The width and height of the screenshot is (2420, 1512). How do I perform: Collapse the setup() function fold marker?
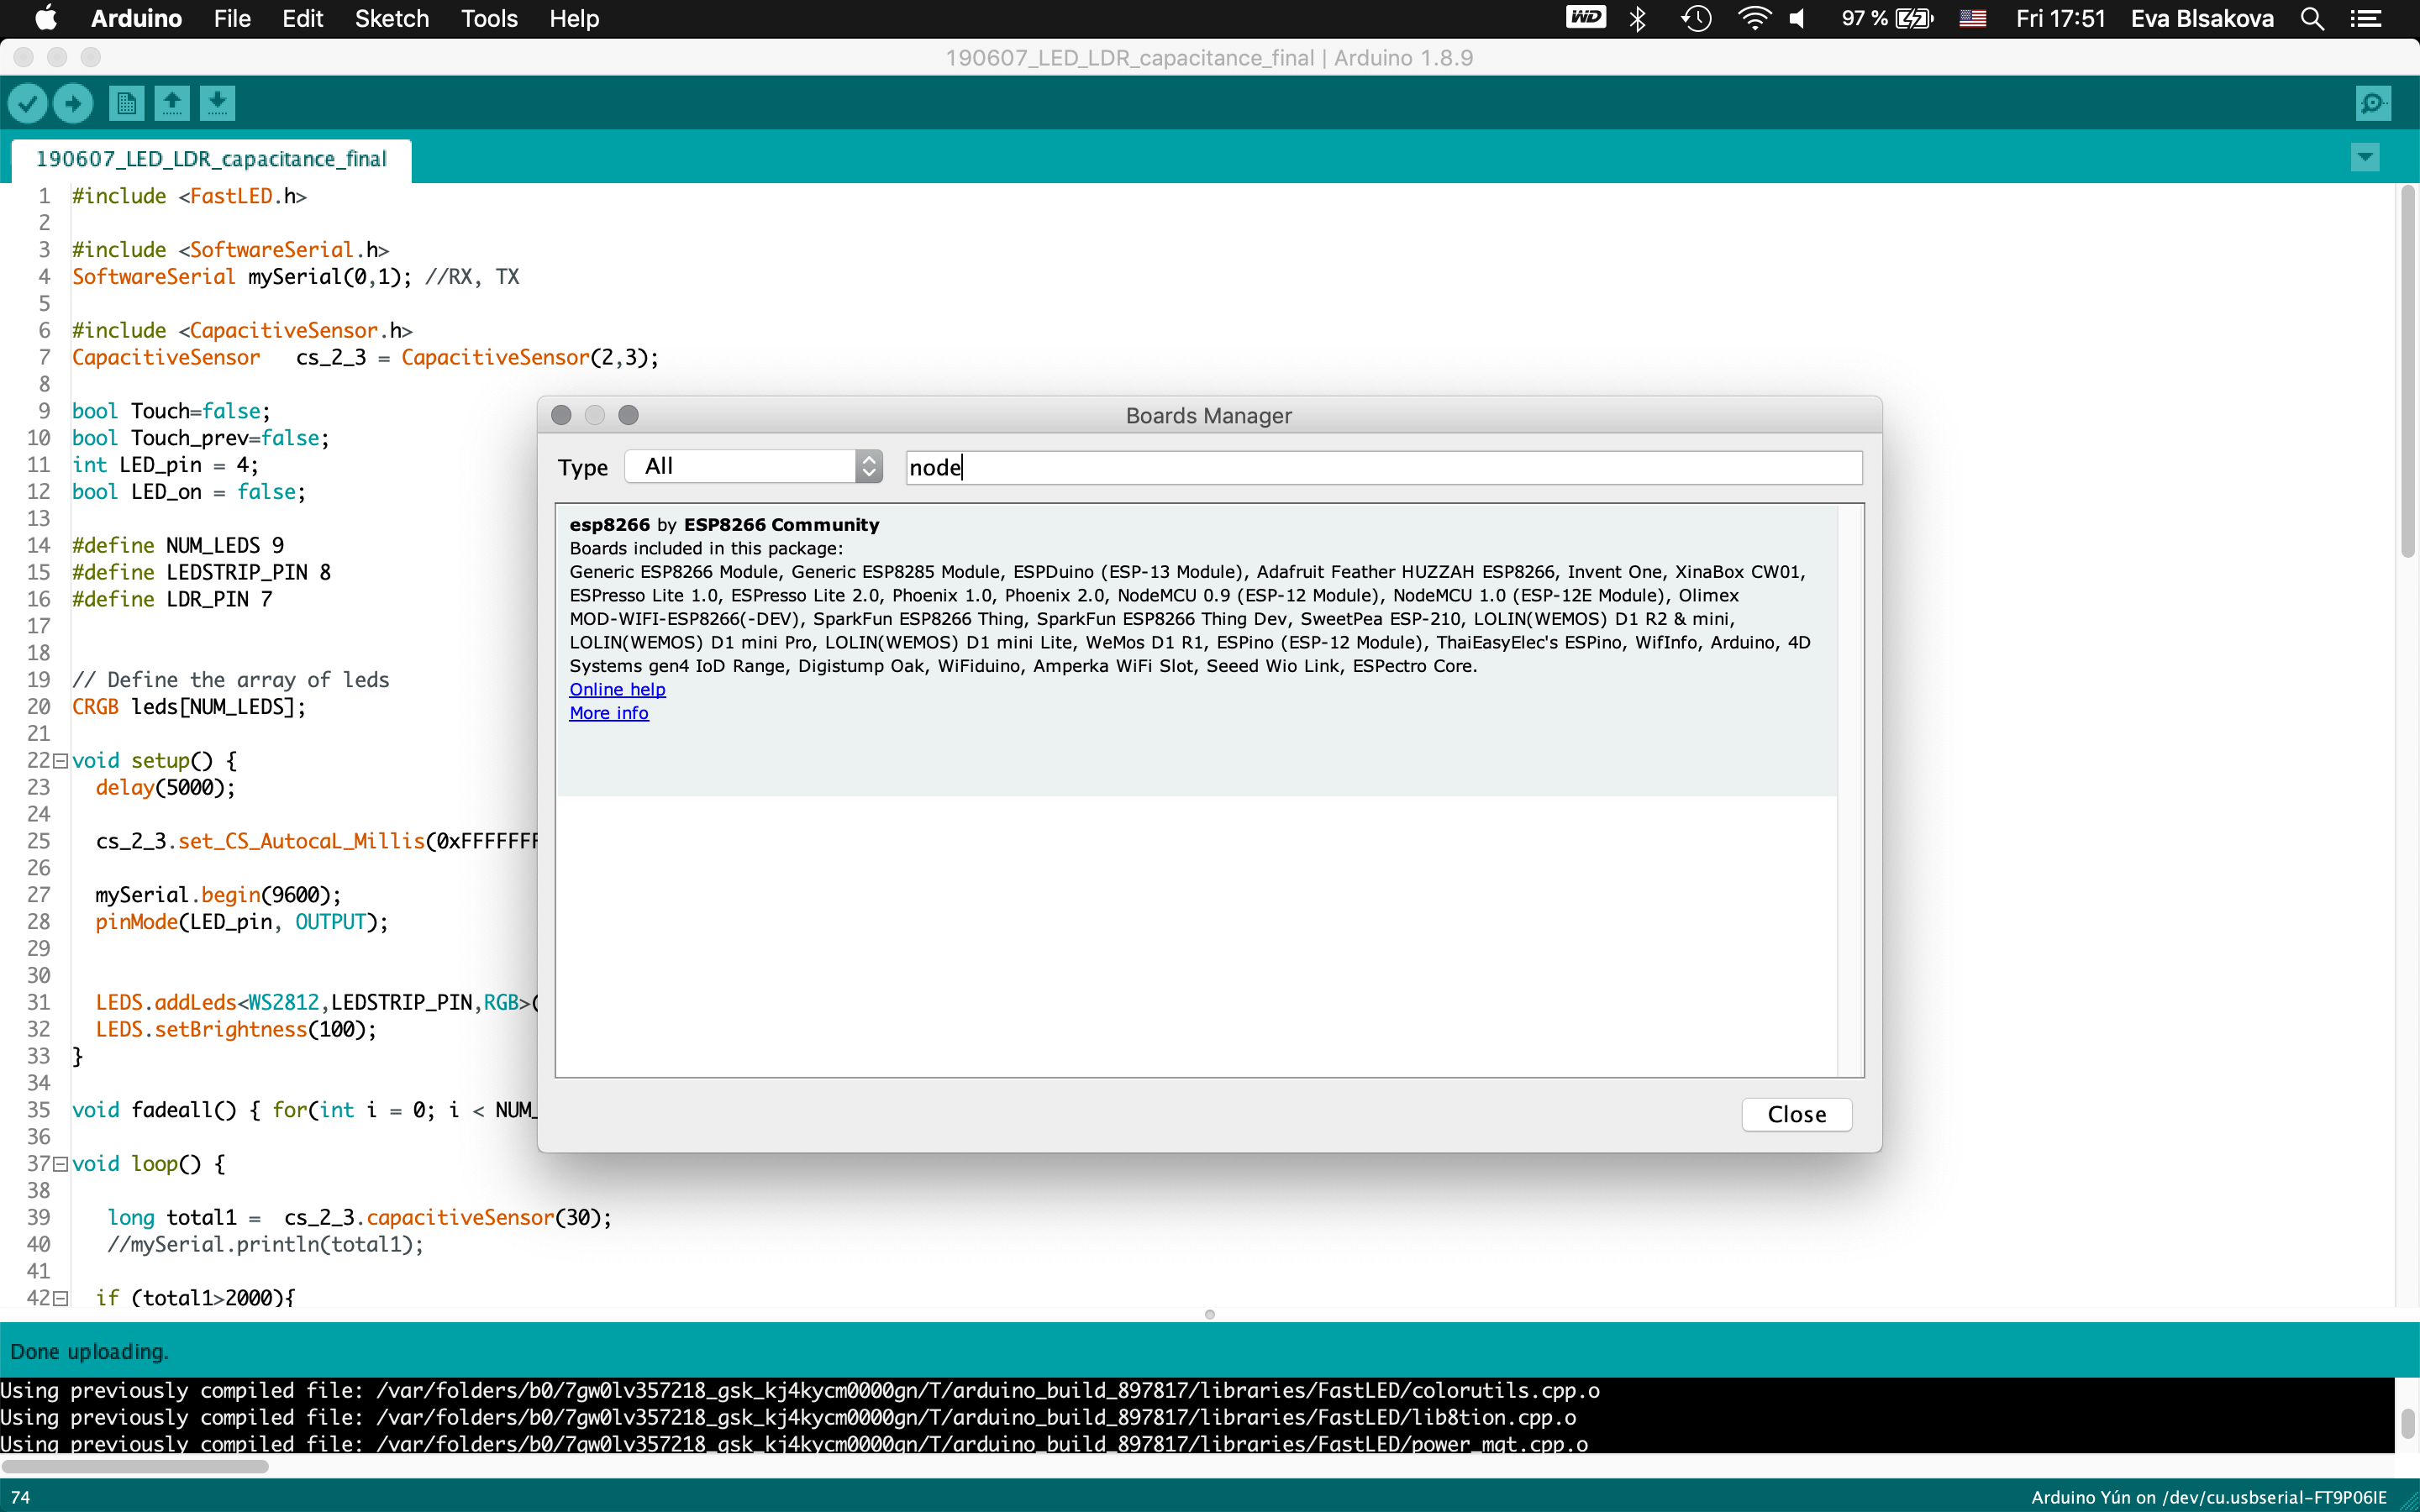click(60, 761)
